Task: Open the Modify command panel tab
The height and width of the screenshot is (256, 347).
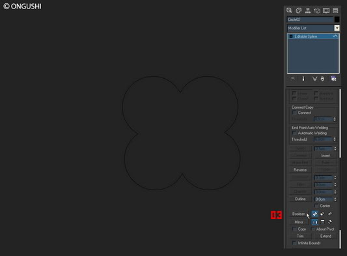Action: tap(299, 10)
